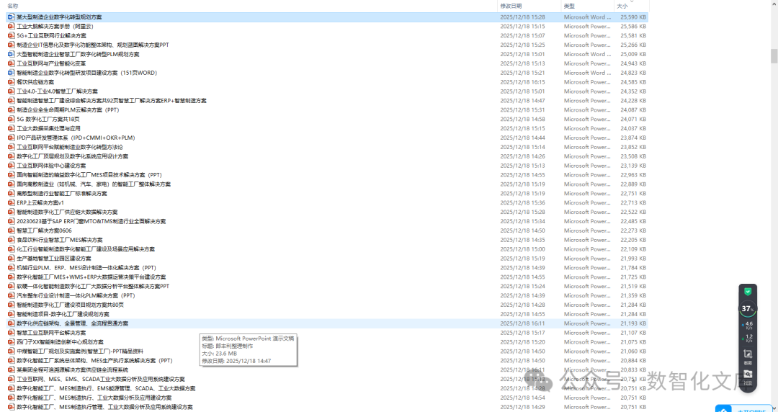Click the icon beside 5G 数字化工厂方案共18页
The width and height of the screenshot is (778, 412).
click(x=12, y=119)
